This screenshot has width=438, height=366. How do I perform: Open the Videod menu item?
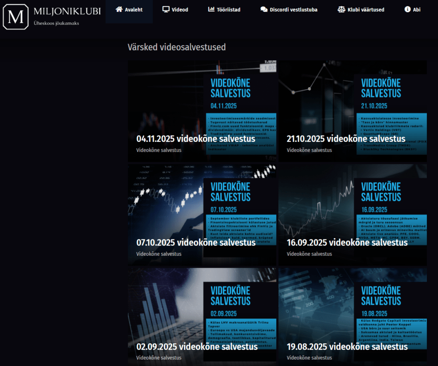[180, 9]
